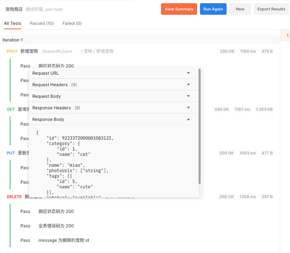This screenshot has width=290, height=253.
Task: Switch to the All Tests tab
Action: click(13, 23)
